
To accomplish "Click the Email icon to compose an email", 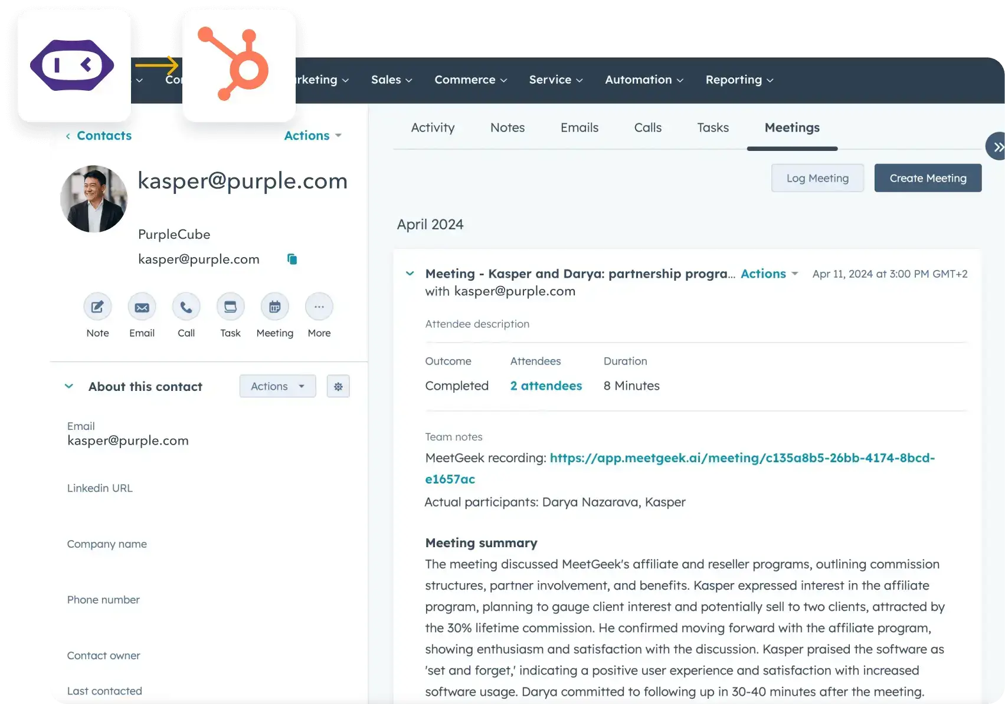I will pyautogui.click(x=142, y=307).
